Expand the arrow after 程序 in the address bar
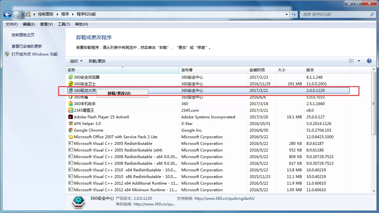Viewport: 379px width, 213px height. pos(73,14)
